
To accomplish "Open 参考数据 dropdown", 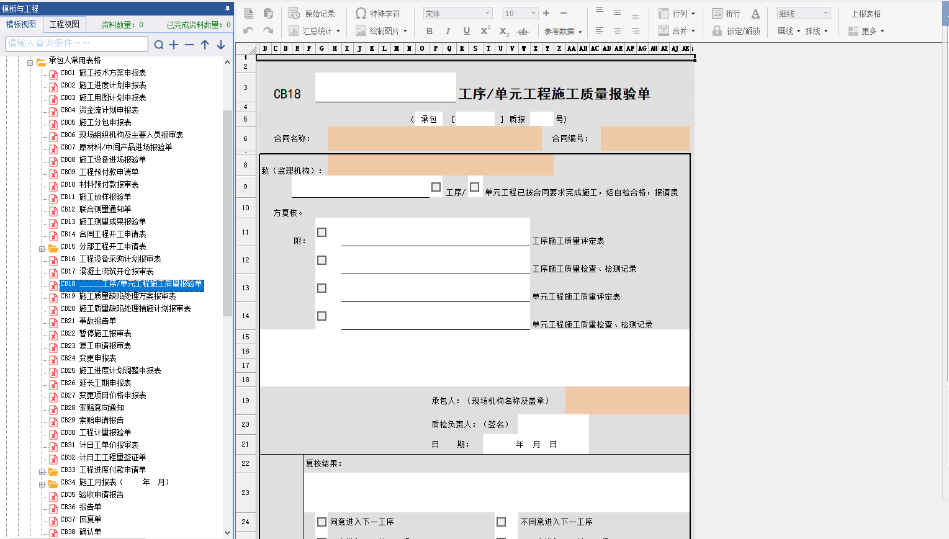I will pyautogui.click(x=563, y=31).
